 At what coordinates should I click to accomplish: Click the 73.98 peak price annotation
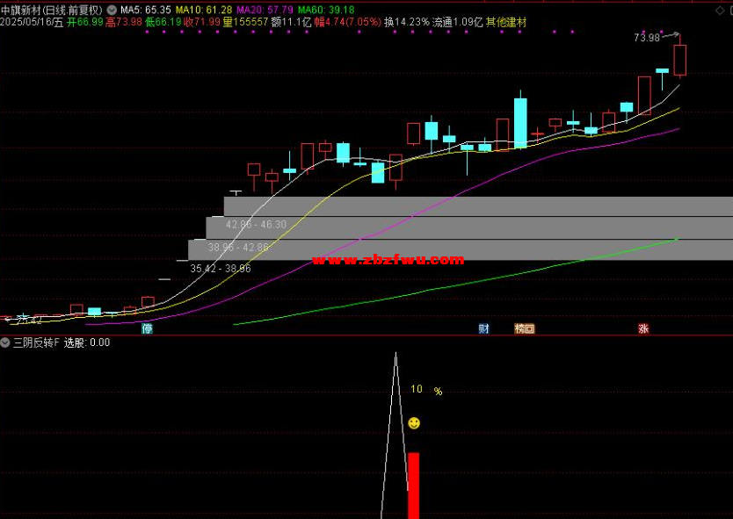pos(647,38)
